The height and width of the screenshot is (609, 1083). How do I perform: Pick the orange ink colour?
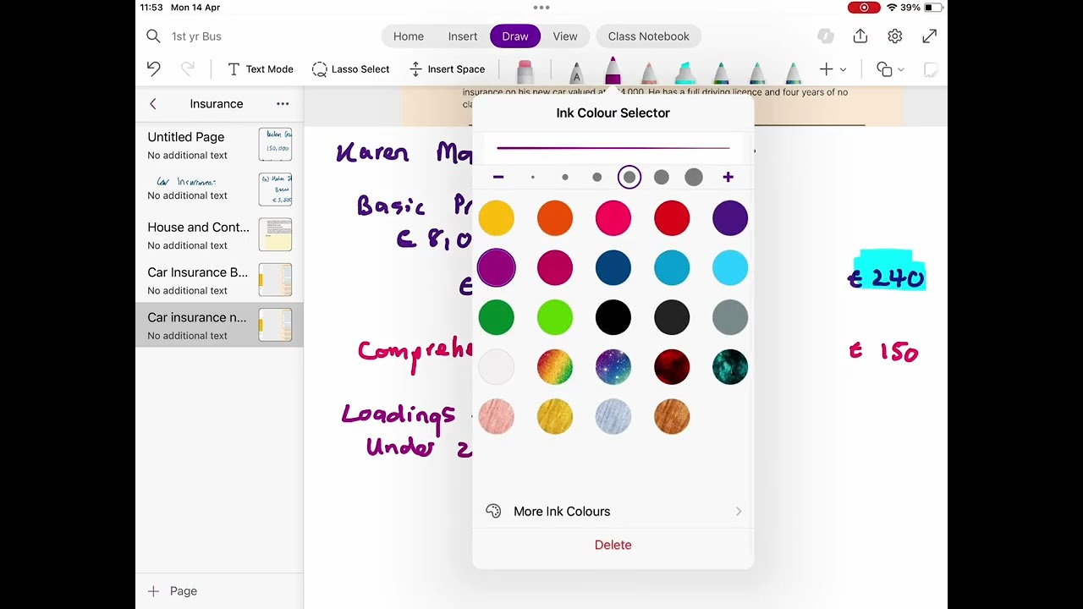click(555, 218)
